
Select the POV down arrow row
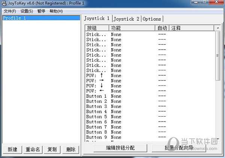click(x=150, y=86)
